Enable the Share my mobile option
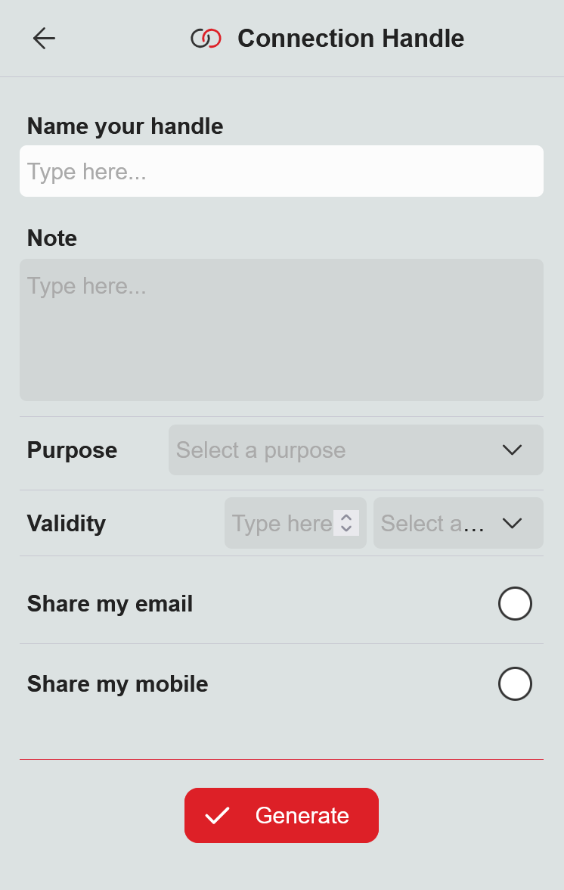Screen dimensions: 564x890 (x=515, y=683)
